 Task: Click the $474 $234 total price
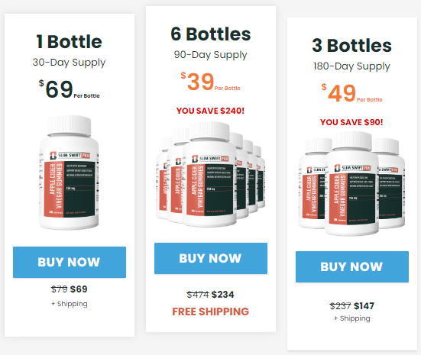pos(211,295)
